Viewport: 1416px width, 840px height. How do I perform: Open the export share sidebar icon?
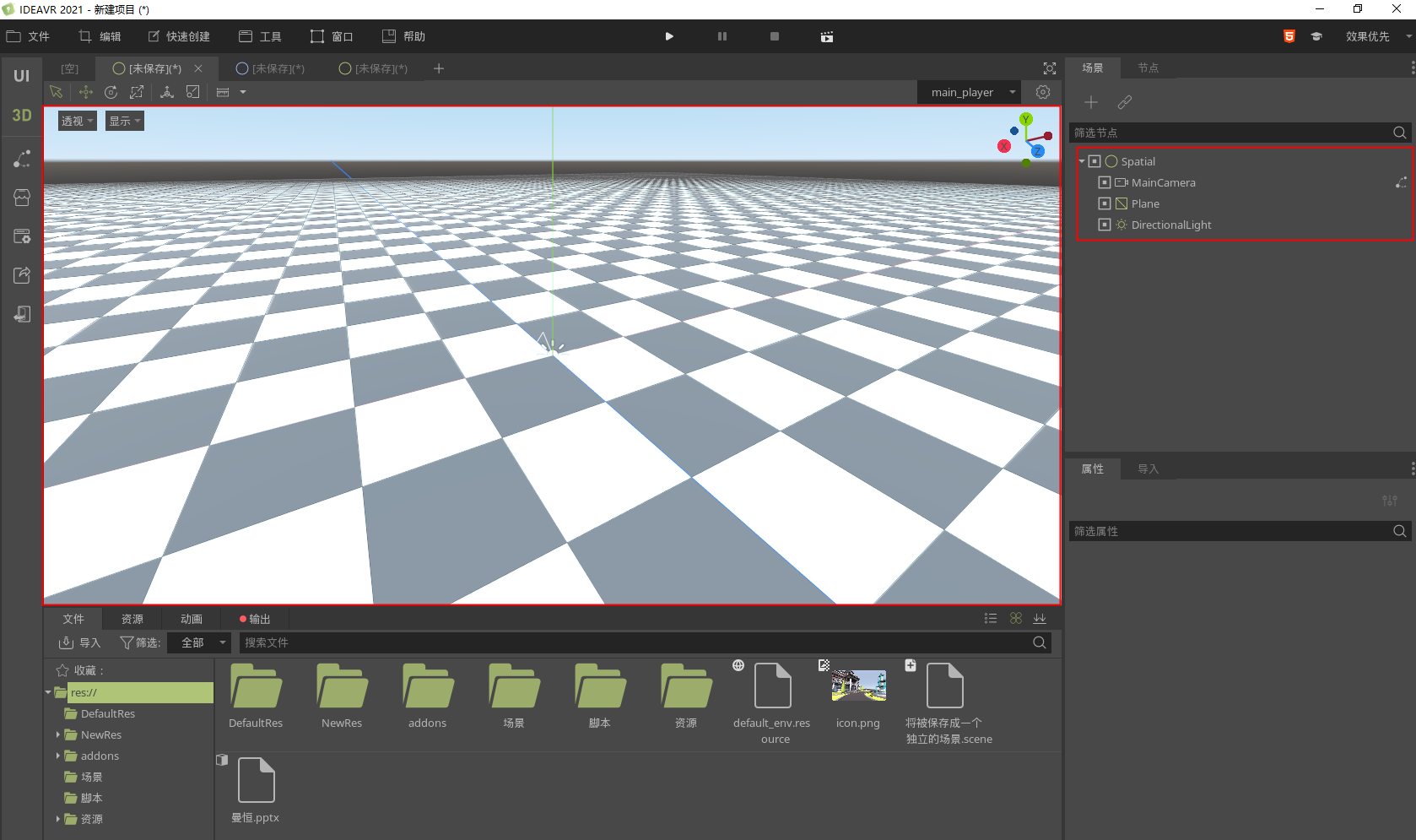click(x=22, y=275)
